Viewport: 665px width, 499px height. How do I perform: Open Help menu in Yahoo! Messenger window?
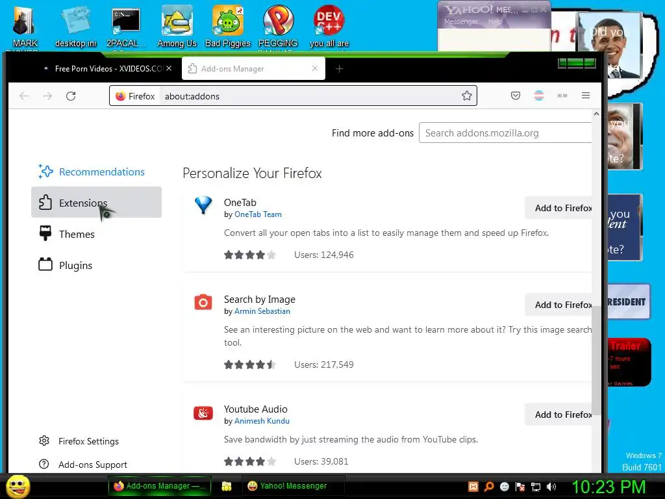(495, 21)
